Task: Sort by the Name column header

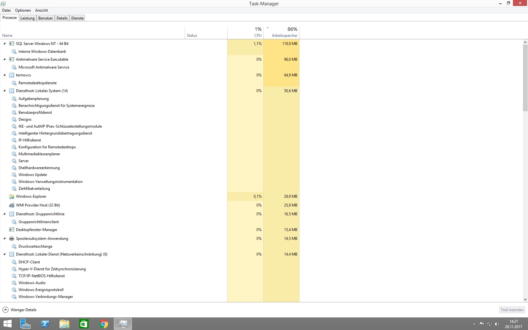Action: pos(92,32)
